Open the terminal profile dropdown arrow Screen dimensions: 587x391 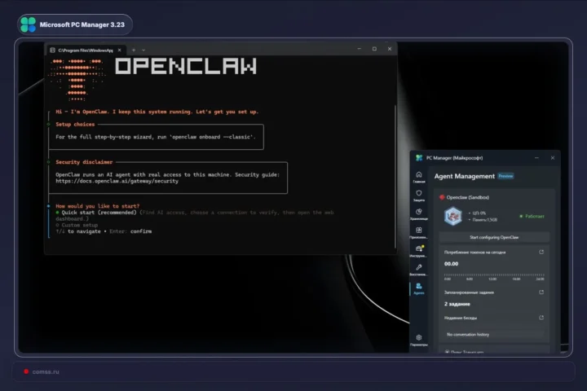tap(143, 51)
